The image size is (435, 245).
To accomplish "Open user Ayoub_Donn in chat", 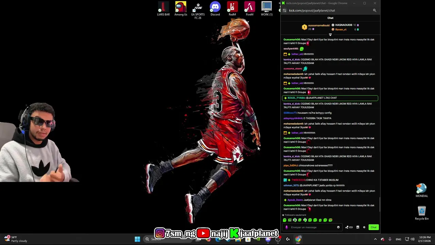I will coord(295,200).
